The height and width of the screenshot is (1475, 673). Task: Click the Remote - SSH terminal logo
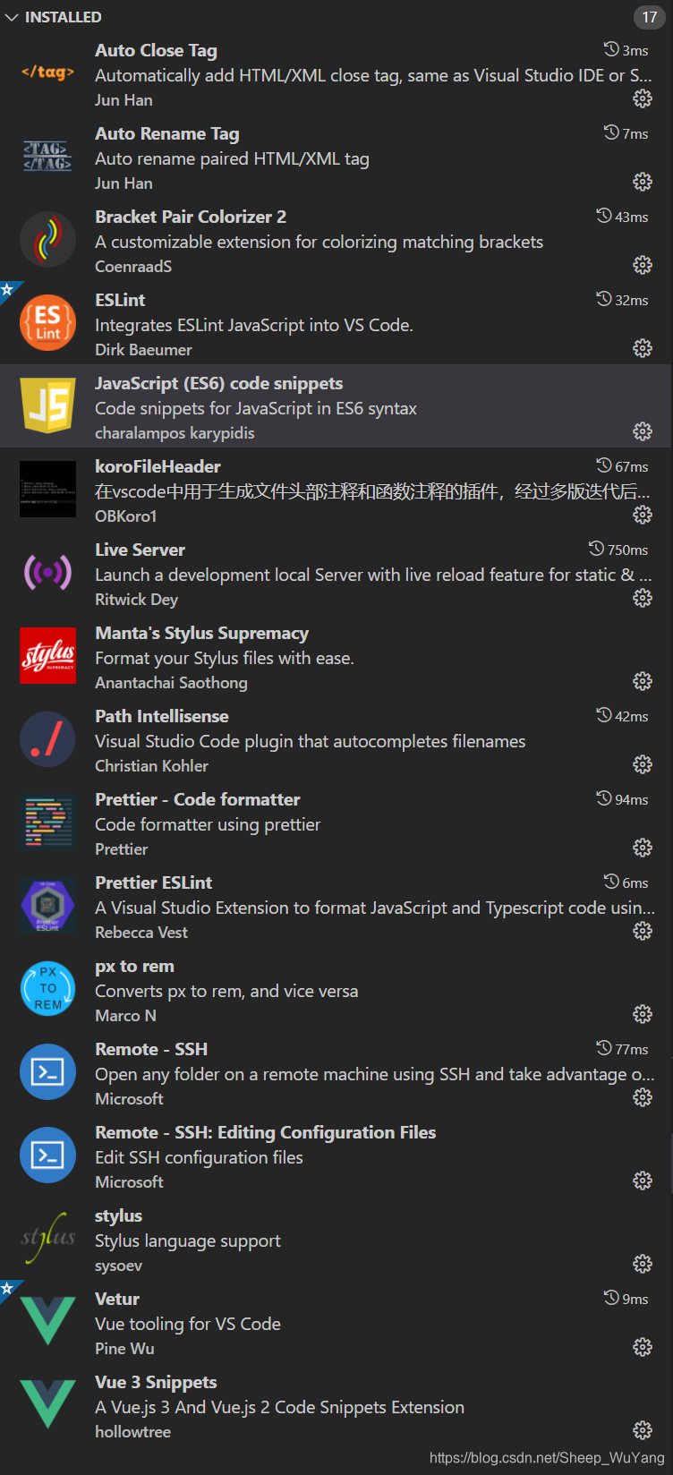pyautogui.click(x=47, y=1071)
